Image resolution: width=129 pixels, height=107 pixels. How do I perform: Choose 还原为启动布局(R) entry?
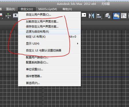[x=49, y=32]
